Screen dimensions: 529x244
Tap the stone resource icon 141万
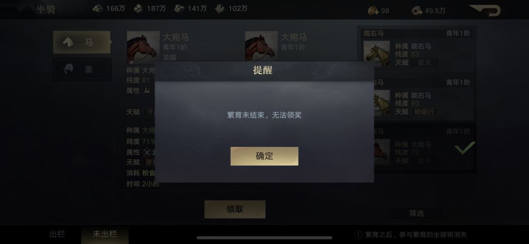179,9
